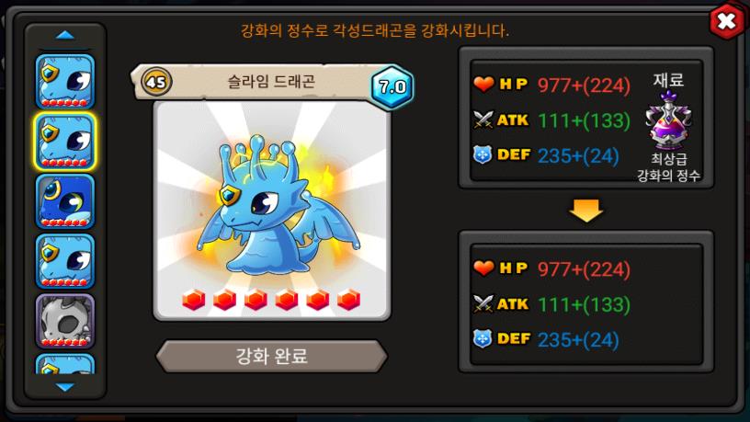This screenshot has width=750, height=422.
Task: Select the fourth slime dragon thumbnail
Action: tap(65, 261)
